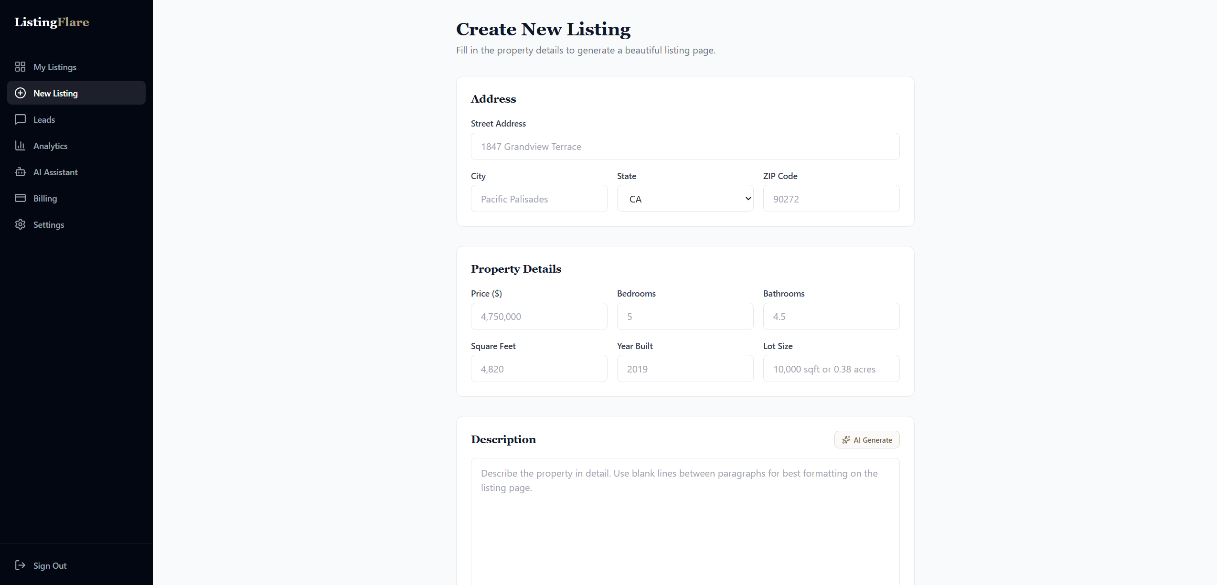Navigate to the Leads section
This screenshot has width=1217, height=585.
click(44, 119)
